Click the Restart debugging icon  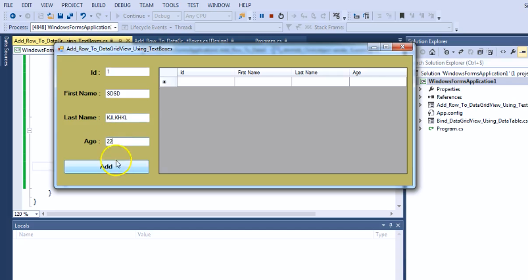click(x=281, y=16)
